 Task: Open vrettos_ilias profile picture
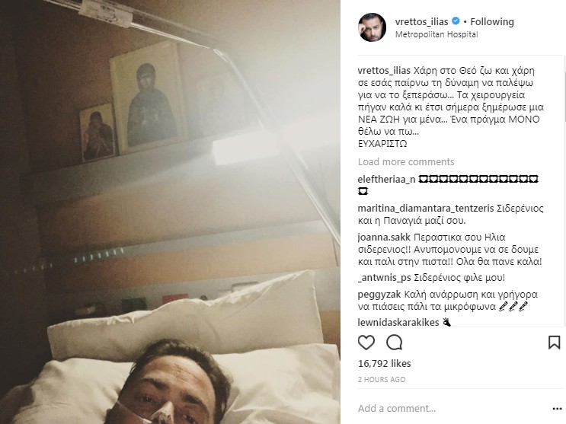click(x=372, y=27)
